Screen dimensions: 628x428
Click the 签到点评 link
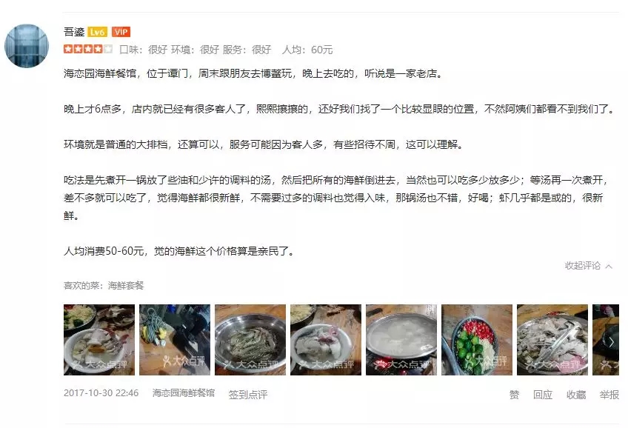tap(248, 395)
